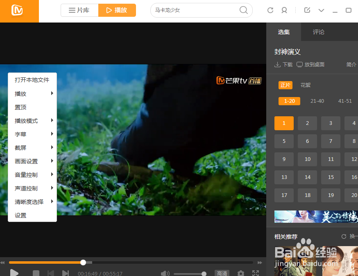This screenshot has width=358, height=276.
Task: Expand the 声道控制 submenu
Action: click(x=32, y=188)
